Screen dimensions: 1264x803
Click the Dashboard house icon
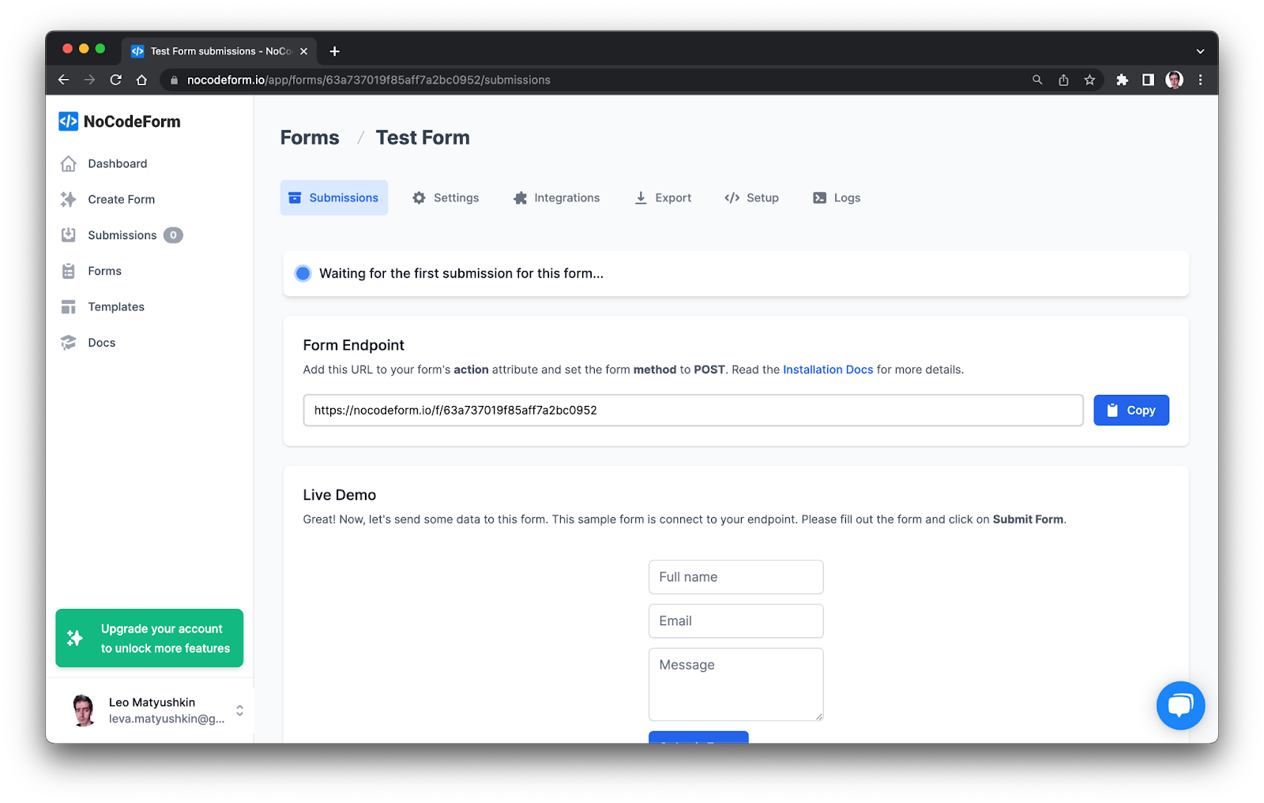tap(69, 163)
